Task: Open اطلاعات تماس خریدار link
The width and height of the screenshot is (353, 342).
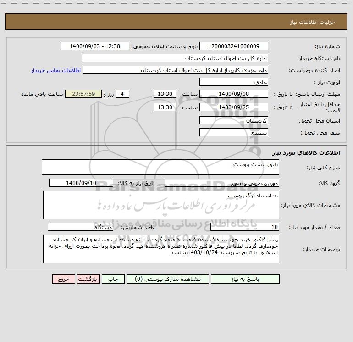Action: (x=56, y=70)
